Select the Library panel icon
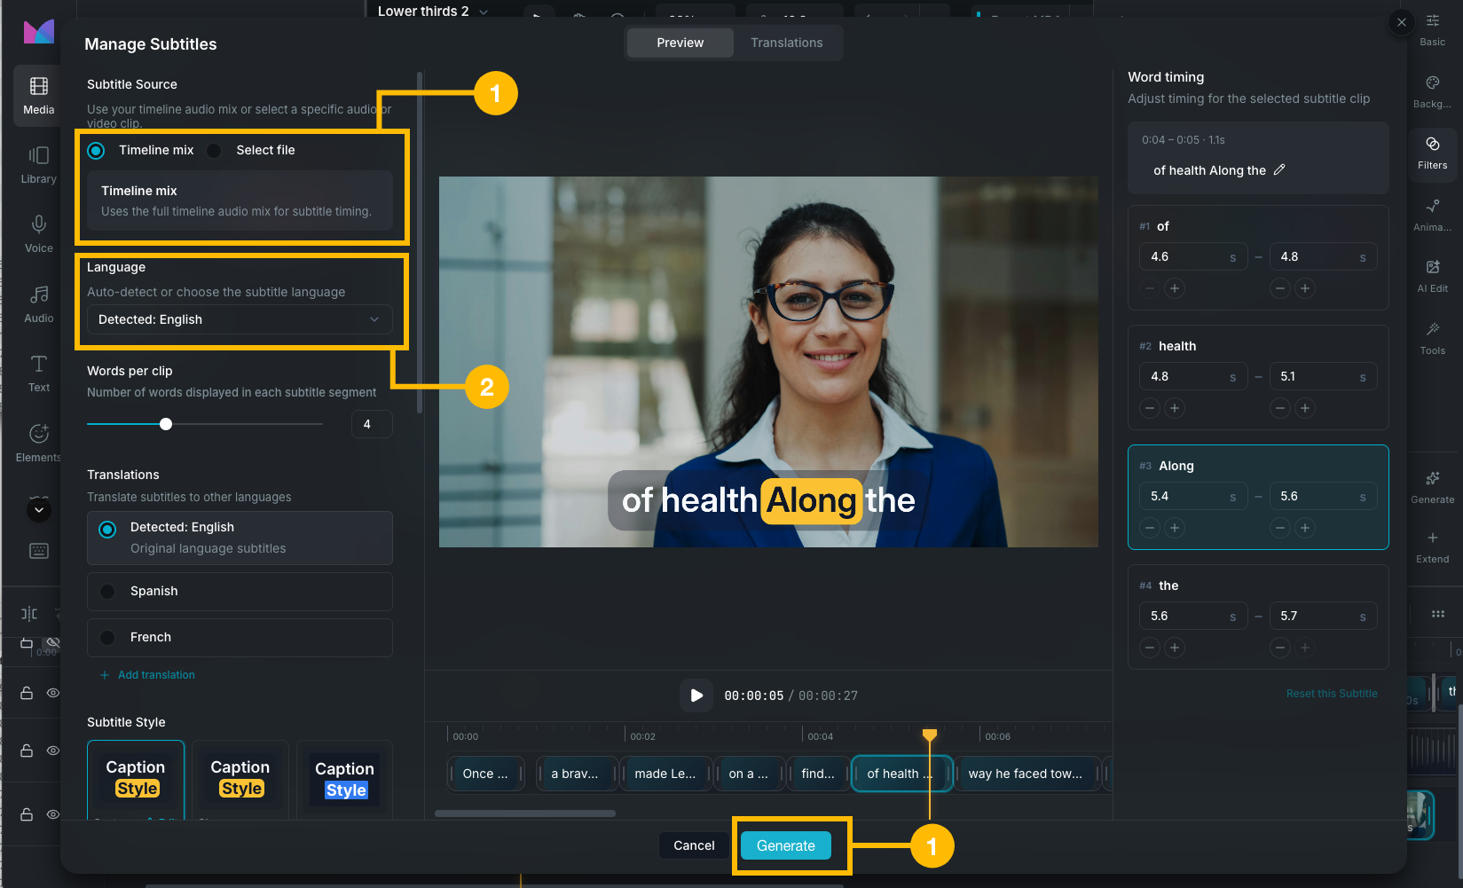The image size is (1463, 888). tap(38, 164)
